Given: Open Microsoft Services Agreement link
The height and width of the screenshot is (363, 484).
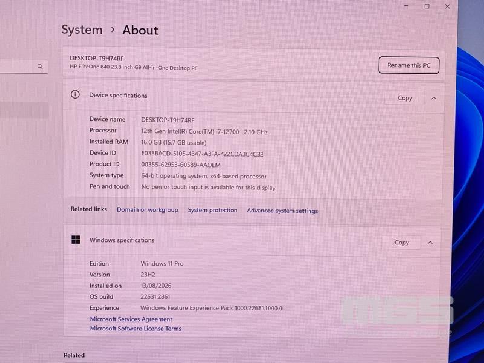Looking at the screenshot, I should pyautogui.click(x=131, y=319).
